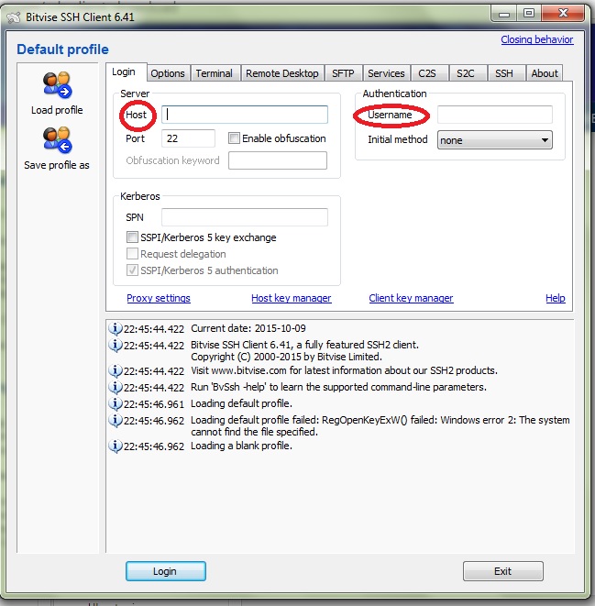Viewport: 595px width, 606px height.
Task: Click info icon beside 'Loading default profile failed' entry
Action: pyautogui.click(x=116, y=420)
